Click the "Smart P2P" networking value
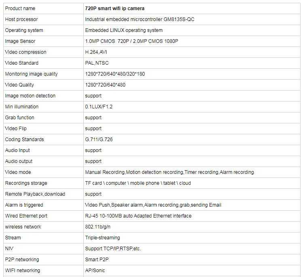 [97, 260]
